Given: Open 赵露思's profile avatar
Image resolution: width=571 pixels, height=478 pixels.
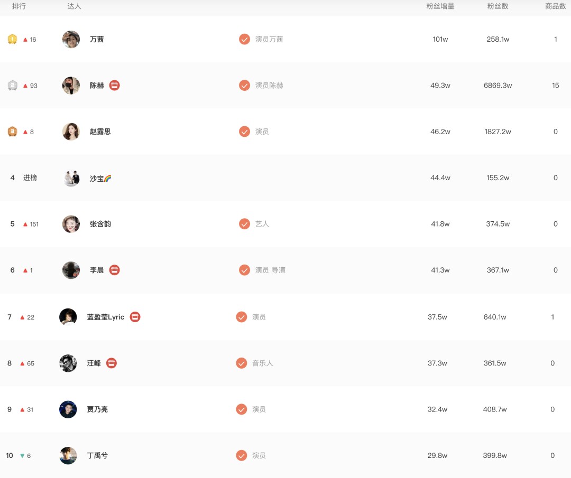Looking at the screenshot, I should tap(71, 132).
